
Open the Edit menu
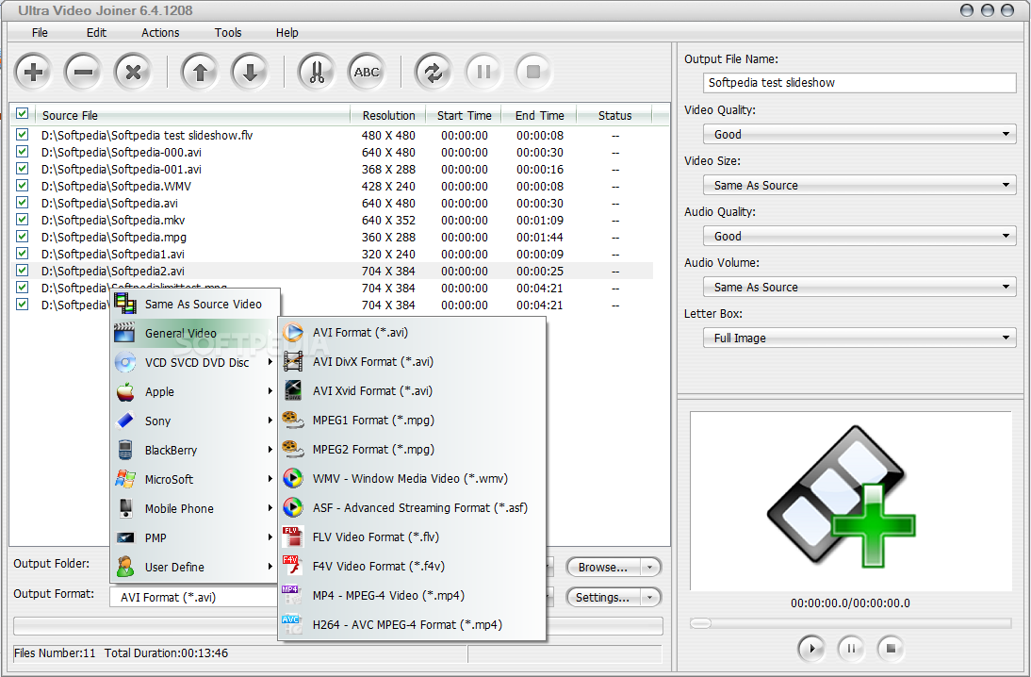pyautogui.click(x=96, y=32)
